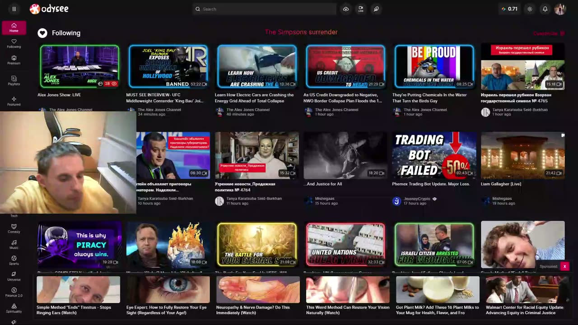Open the upload cloud icon
The image size is (578, 325).
pos(346,9)
